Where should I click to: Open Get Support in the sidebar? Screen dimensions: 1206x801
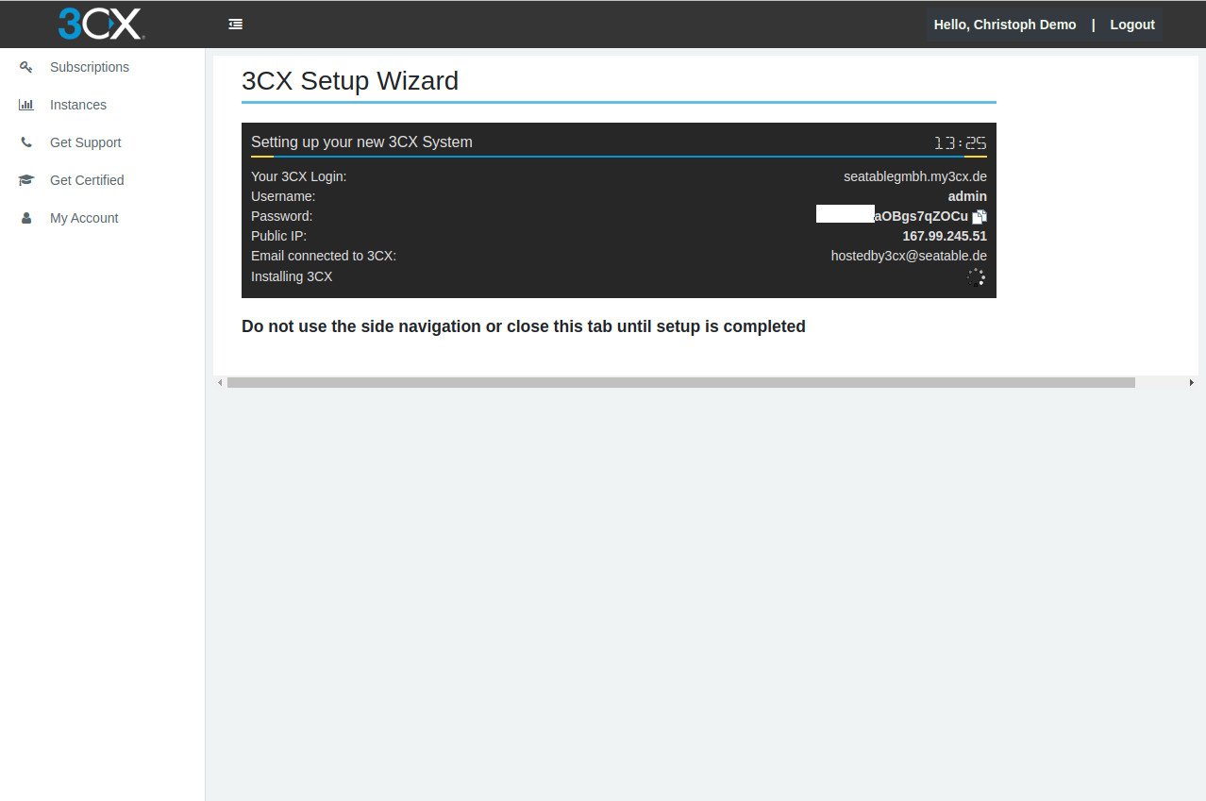tap(86, 142)
